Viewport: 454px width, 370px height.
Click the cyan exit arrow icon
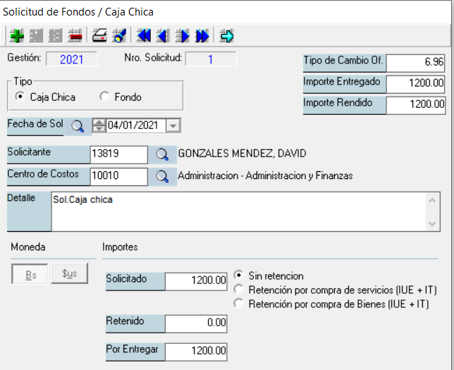pos(226,36)
